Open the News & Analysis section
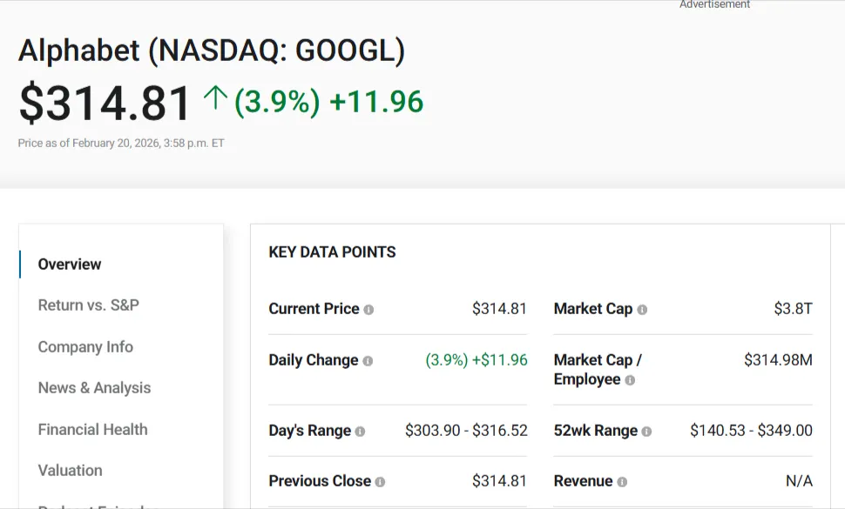 tap(94, 388)
